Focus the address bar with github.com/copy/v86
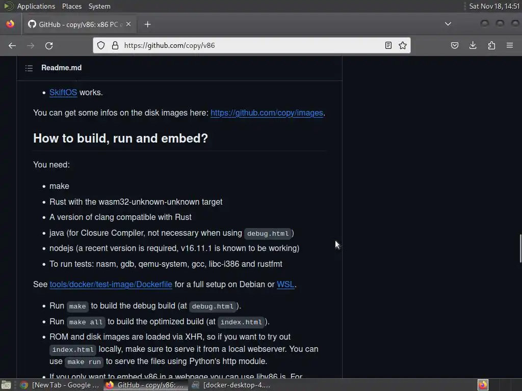This screenshot has width=522, height=391. pos(252,45)
